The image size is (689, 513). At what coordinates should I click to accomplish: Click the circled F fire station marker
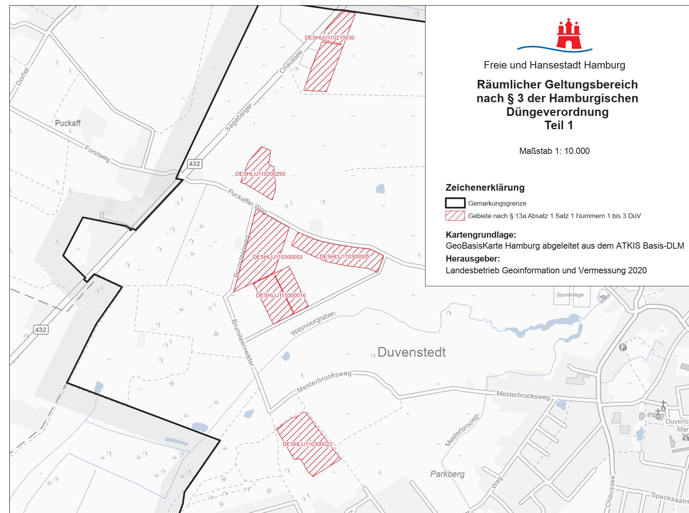tap(623, 347)
